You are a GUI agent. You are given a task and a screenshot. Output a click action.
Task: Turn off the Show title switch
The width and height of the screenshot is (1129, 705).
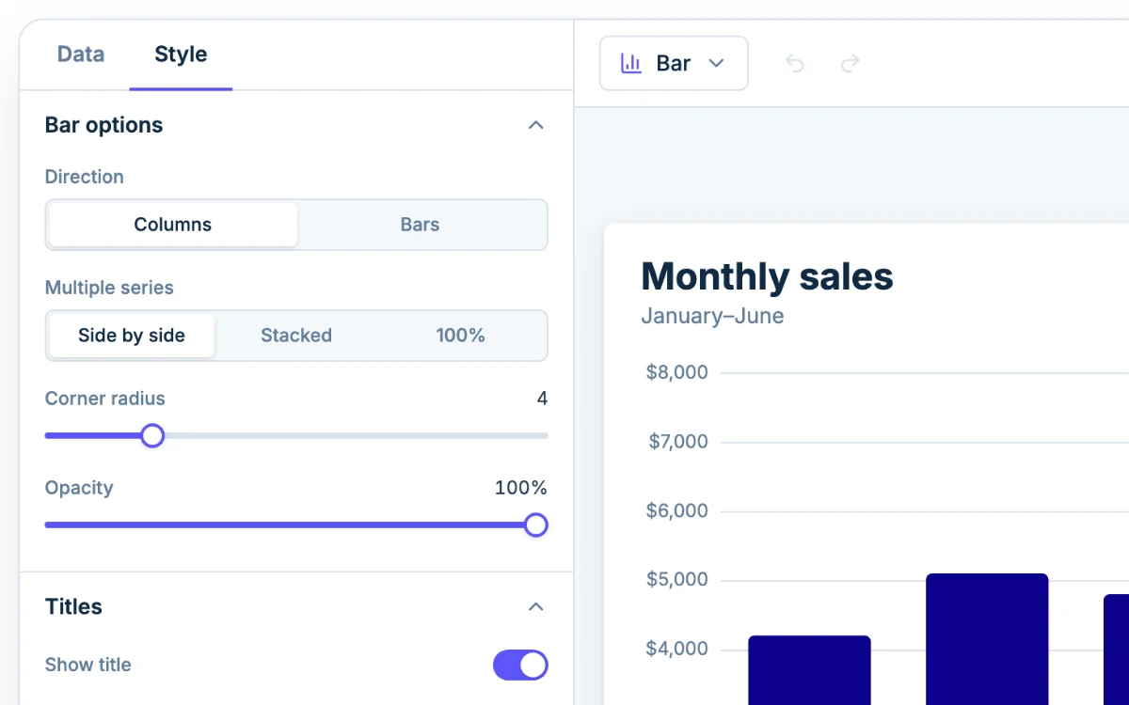pos(520,665)
